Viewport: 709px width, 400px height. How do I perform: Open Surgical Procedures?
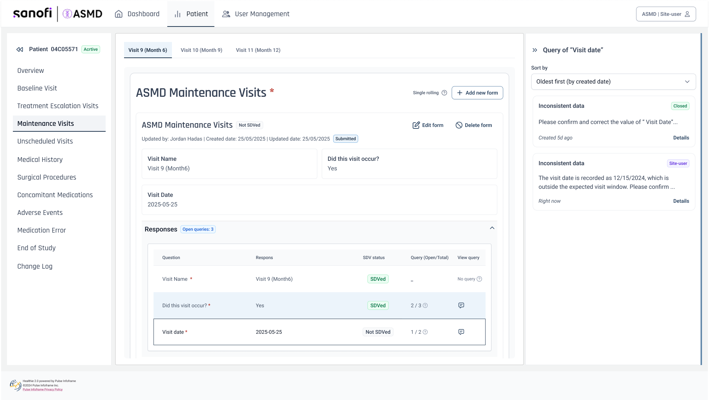[x=47, y=177]
